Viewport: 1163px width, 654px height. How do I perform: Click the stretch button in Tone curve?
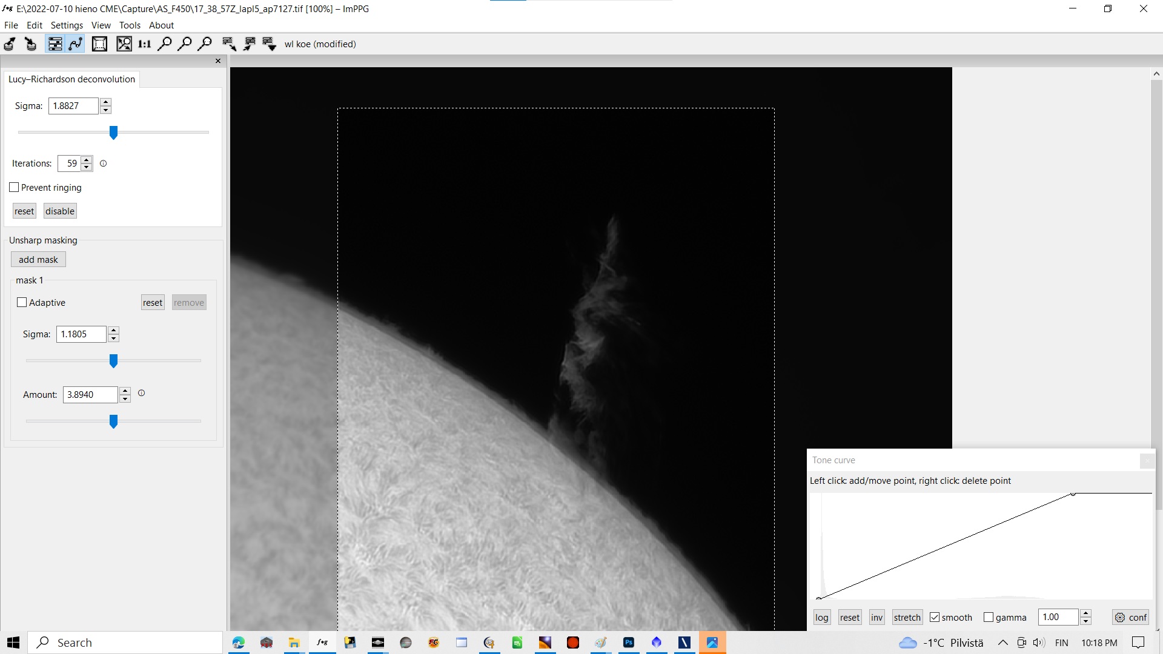(x=907, y=617)
